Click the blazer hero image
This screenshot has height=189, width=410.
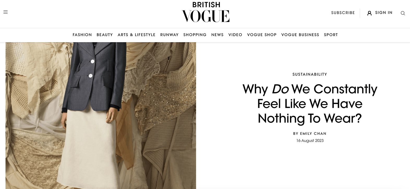100,115
